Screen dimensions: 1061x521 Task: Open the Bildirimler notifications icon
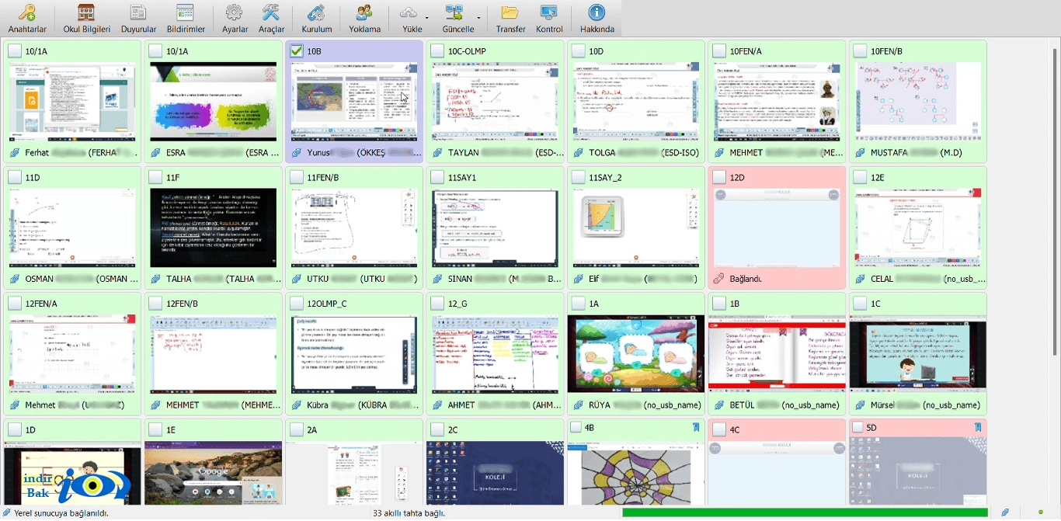tap(185, 19)
